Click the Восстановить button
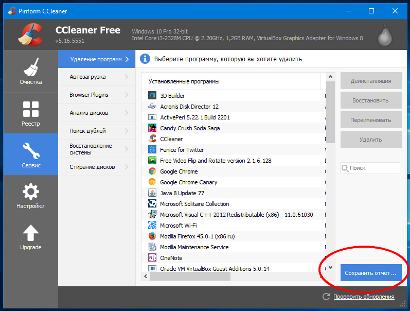 coord(371,100)
